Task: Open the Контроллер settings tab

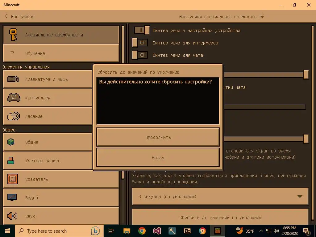Action: [48, 98]
